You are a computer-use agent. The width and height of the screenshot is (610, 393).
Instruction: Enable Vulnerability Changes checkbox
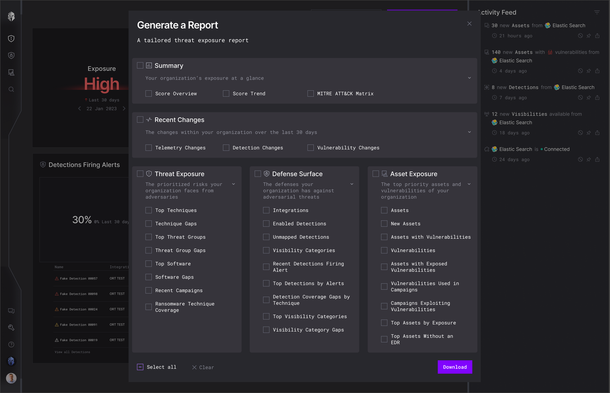coord(311,148)
